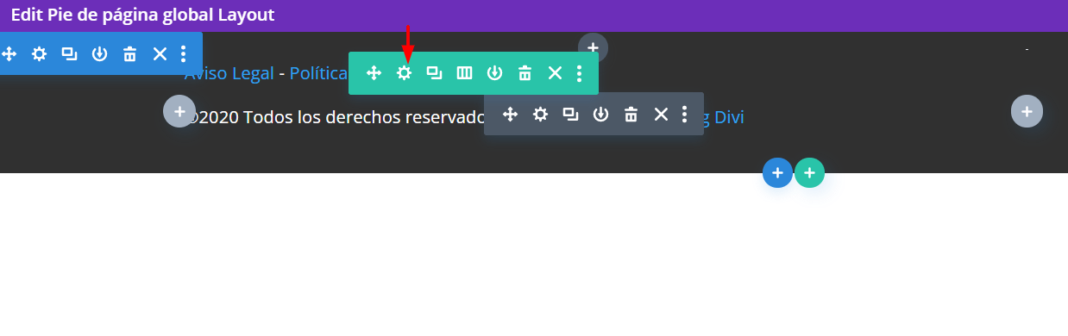This screenshot has width=1068, height=336.
Task: Open the Aviso Legal link
Action: 229,73
